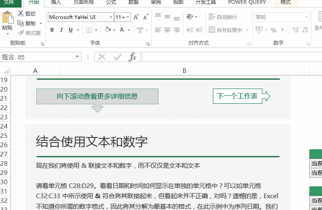Click the cancel X in formula bar
The image size is (322, 210).
coord(102,57)
